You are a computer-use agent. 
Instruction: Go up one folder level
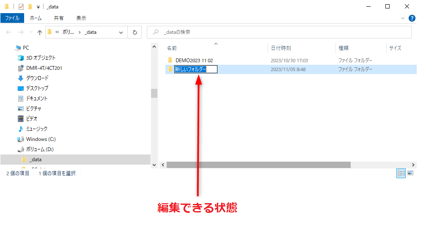pos(40,32)
